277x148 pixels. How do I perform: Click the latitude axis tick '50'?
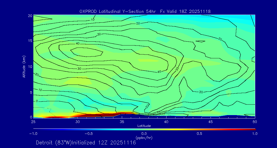click(255, 122)
